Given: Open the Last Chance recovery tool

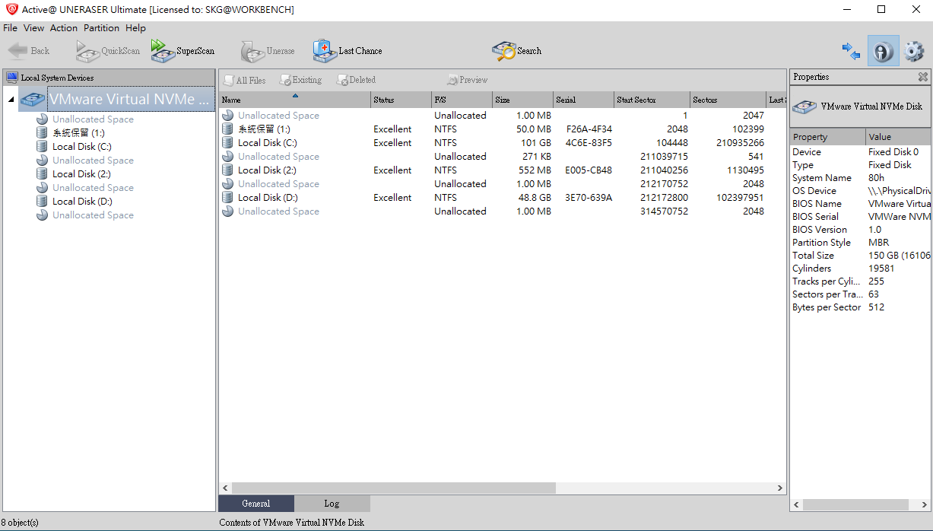Looking at the screenshot, I should click(347, 51).
